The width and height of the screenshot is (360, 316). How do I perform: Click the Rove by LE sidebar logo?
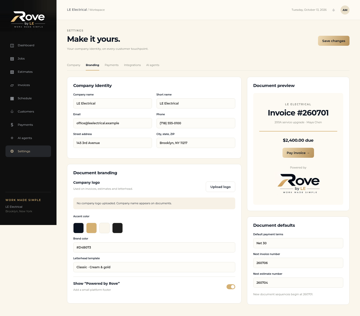coord(28,19)
